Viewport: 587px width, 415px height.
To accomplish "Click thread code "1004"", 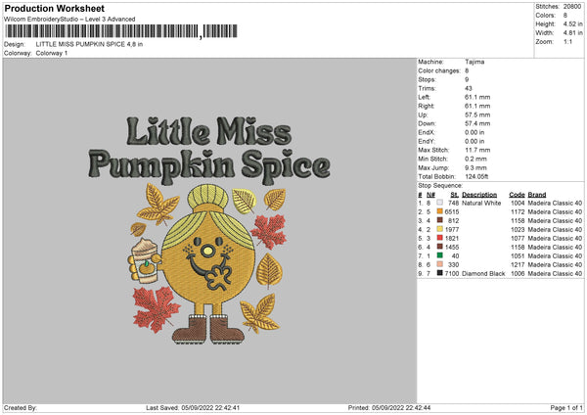I will click(x=518, y=203).
